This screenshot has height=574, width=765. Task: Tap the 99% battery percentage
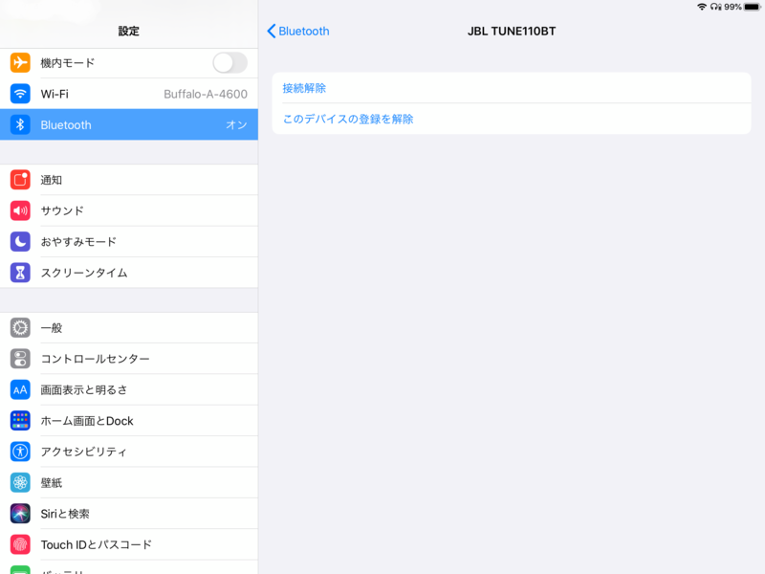[732, 7]
